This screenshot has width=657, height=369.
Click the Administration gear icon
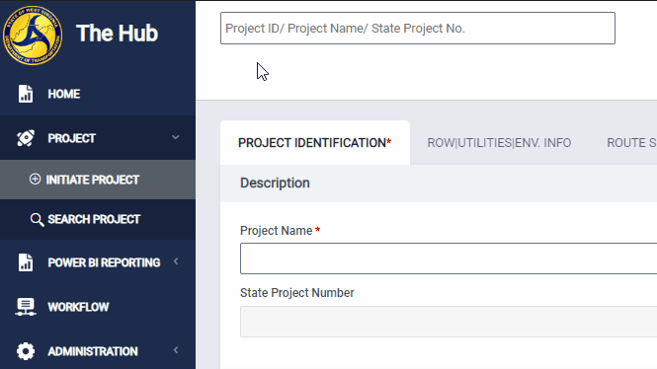[x=26, y=351]
